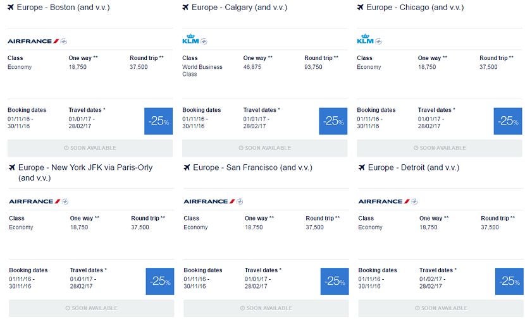
Task: Open the Europe - San Francisco heading
Action: tap(252, 167)
